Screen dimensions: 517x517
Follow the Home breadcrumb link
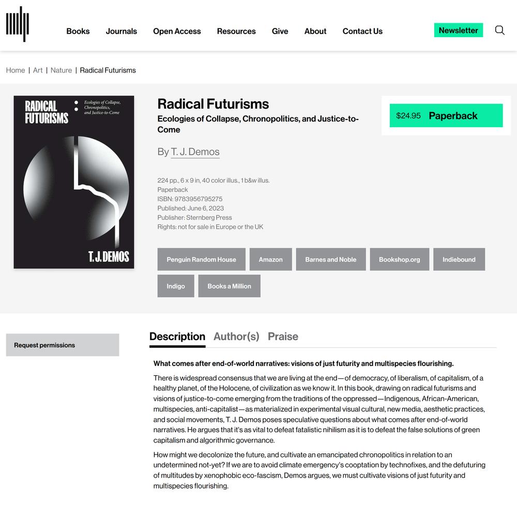point(16,70)
